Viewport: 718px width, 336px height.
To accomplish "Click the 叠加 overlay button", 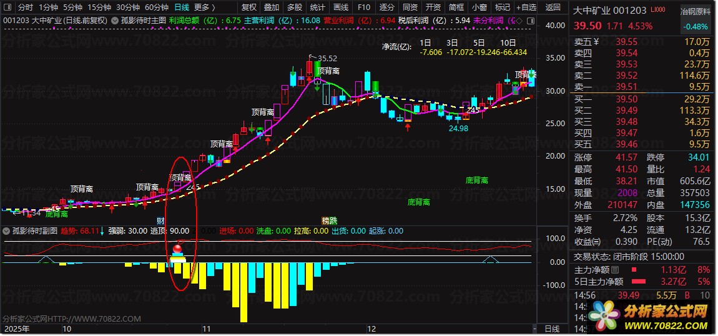I will (272, 7).
